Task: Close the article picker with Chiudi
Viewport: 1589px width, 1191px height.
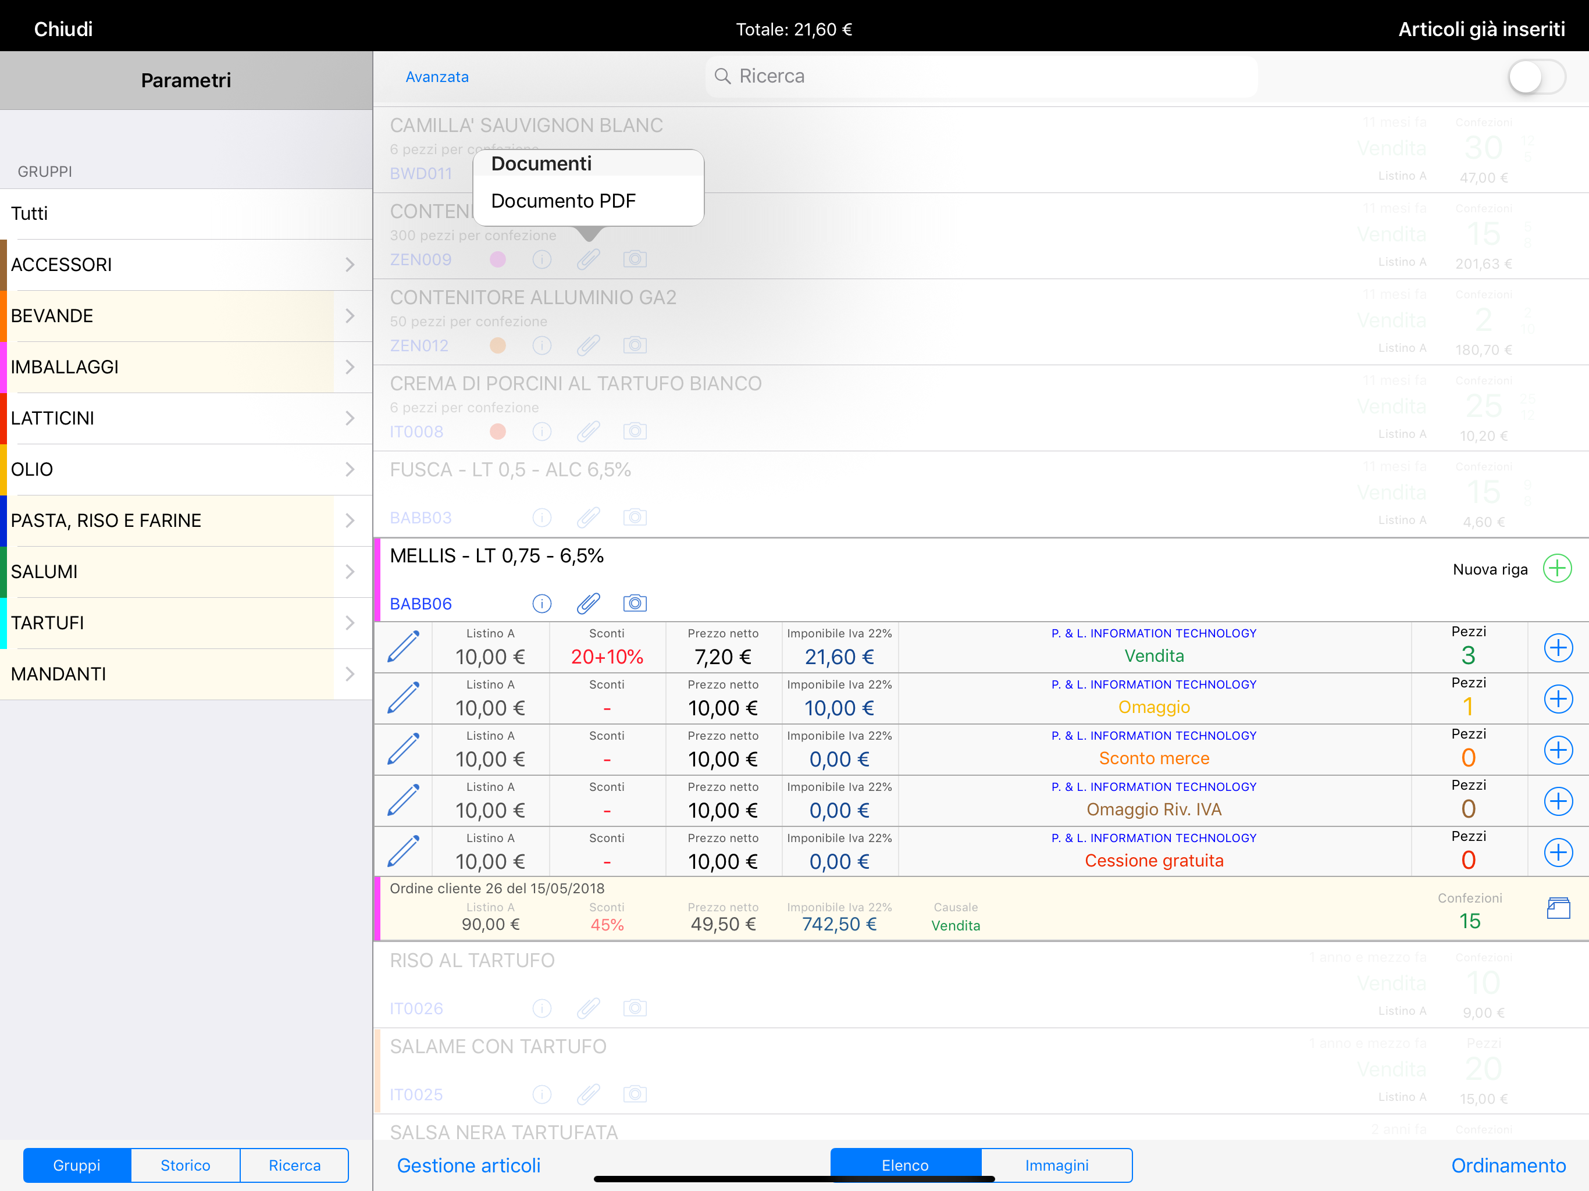Action: [x=63, y=28]
